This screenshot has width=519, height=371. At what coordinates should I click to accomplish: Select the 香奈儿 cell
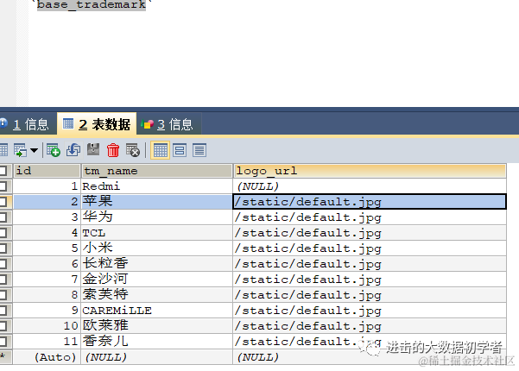pos(157,342)
